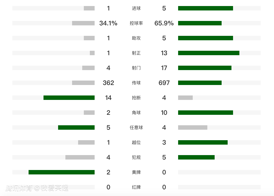Select the 65.9% possession value
Viewport: 274px width, 196px height.
coord(164,23)
